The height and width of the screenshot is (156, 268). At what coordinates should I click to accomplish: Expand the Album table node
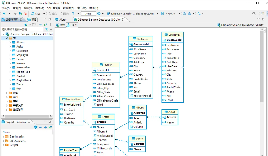click(x=10, y=42)
